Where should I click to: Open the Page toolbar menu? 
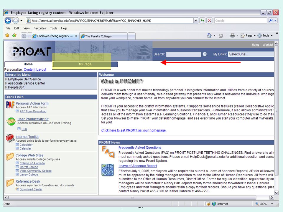(x=248, y=36)
